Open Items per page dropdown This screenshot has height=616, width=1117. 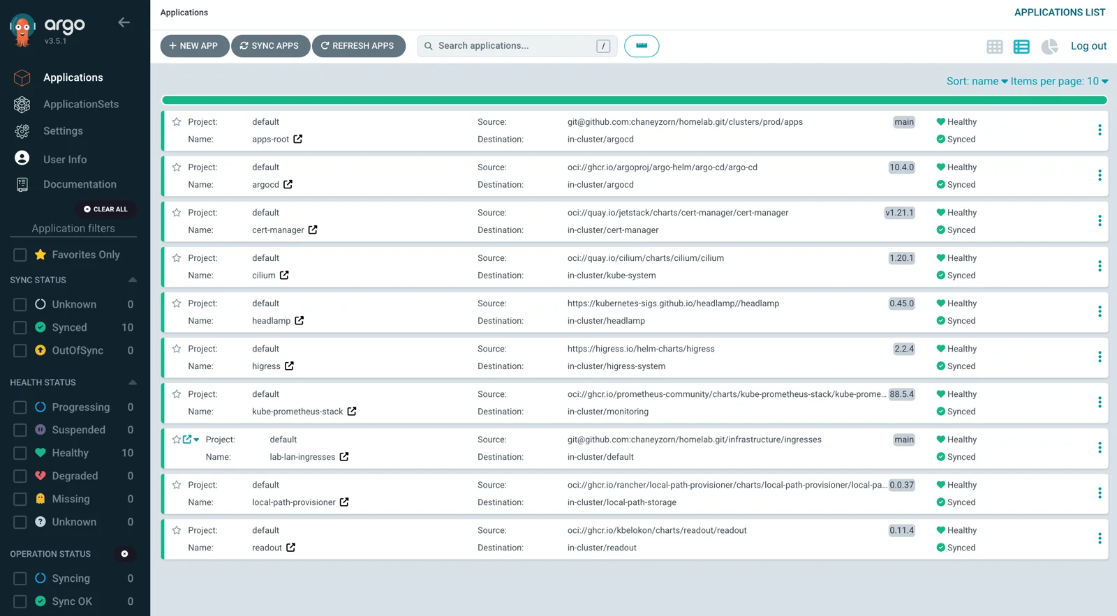[1059, 82]
